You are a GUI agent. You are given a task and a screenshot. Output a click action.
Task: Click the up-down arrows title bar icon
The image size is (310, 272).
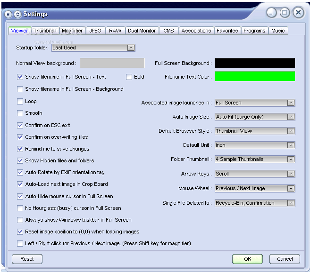pos(17,14)
